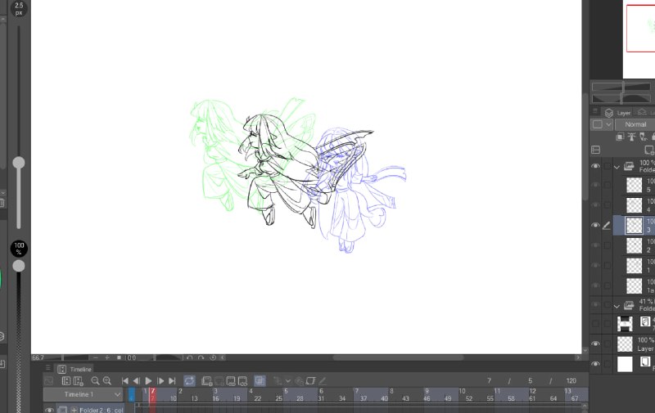The image size is (655, 413).
Task: Jump to the first frame in the timeline
Action: [x=125, y=381]
